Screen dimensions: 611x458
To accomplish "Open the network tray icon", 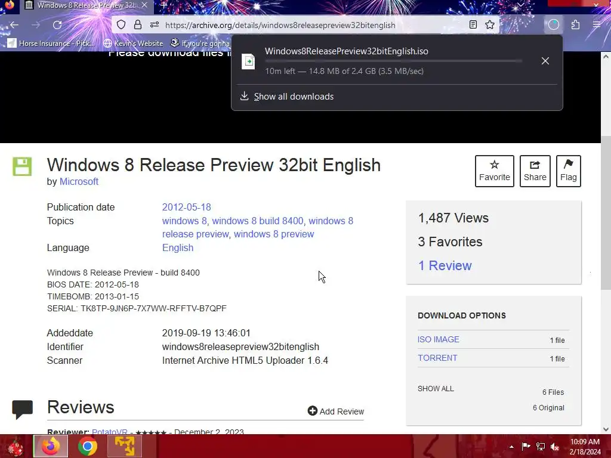I will pos(541,447).
